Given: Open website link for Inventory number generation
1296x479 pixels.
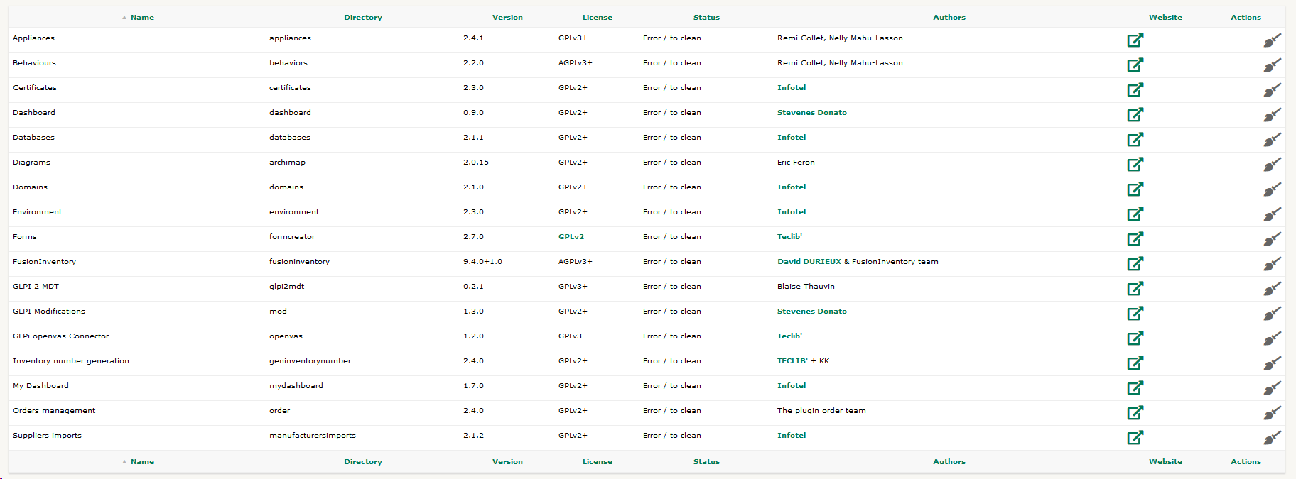Looking at the screenshot, I should [1135, 363].
